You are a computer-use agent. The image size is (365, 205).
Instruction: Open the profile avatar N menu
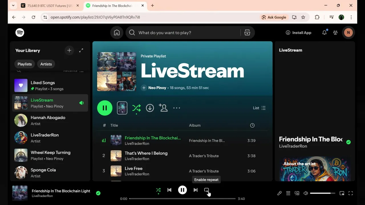(348, 32)
